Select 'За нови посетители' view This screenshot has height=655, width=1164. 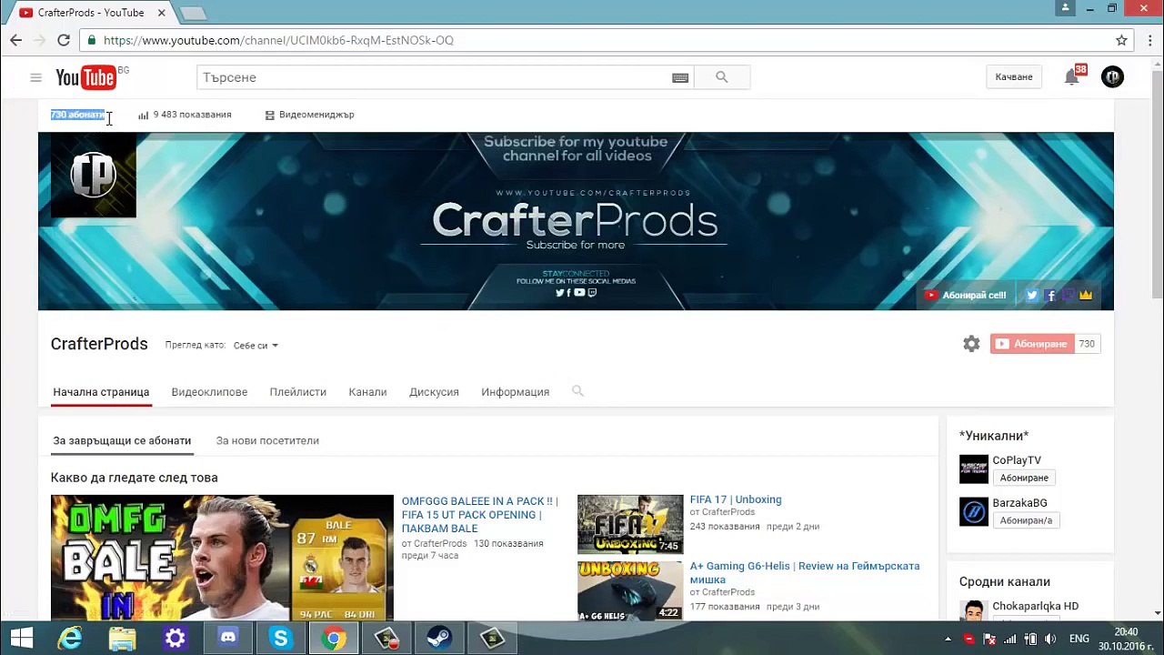[267, 440]
